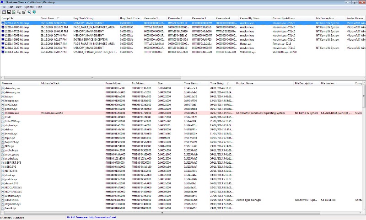Open the File menu

4,7
